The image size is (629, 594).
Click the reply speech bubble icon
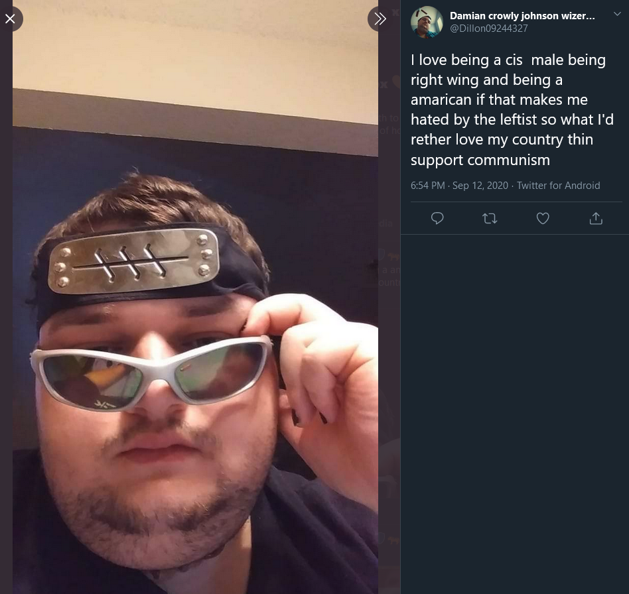tap(437, 219)
